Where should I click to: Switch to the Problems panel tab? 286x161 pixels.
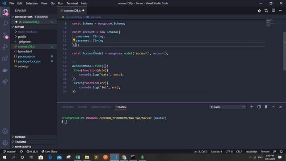tap(67, 107)
